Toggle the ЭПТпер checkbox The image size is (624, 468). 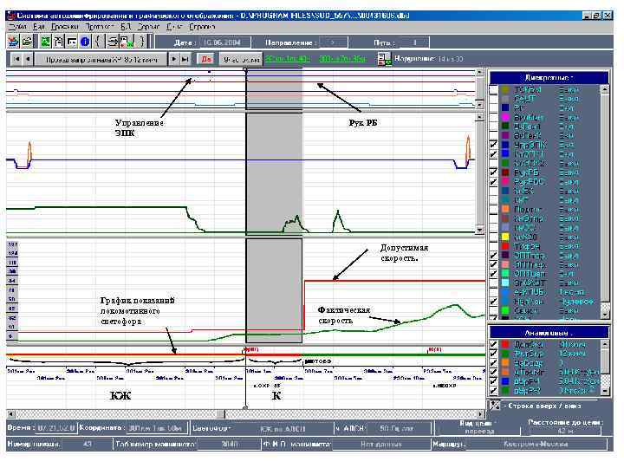(493, 264)
